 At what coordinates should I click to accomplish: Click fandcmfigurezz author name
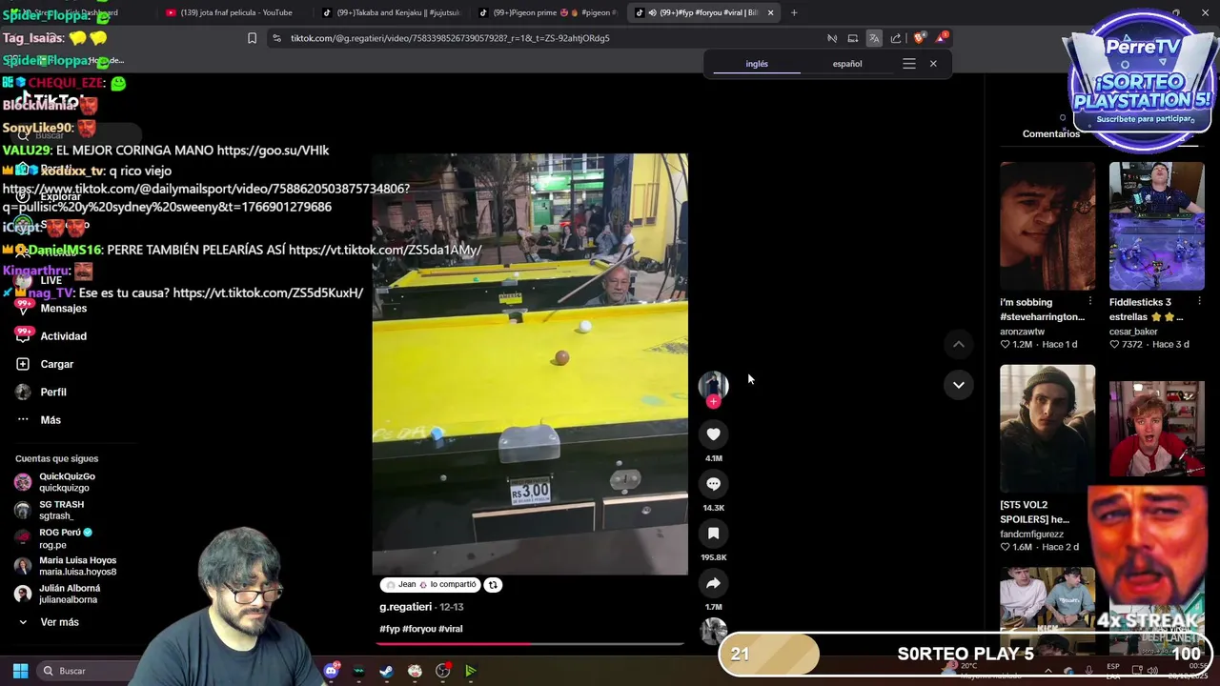pyautogui.click(x=1031, y=535)
